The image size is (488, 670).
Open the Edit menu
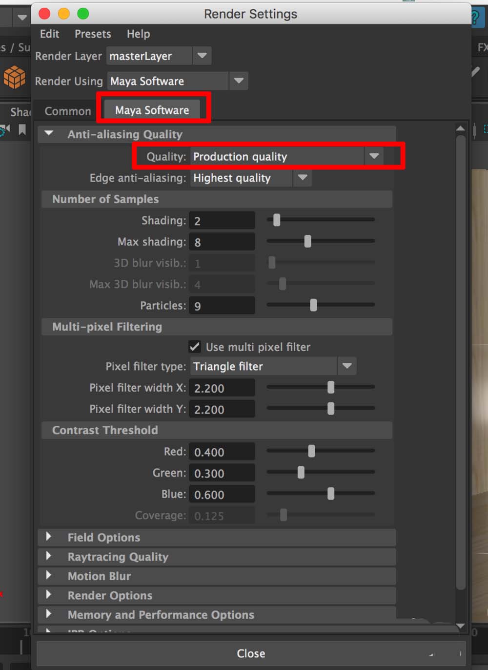[x=49, y=34]
